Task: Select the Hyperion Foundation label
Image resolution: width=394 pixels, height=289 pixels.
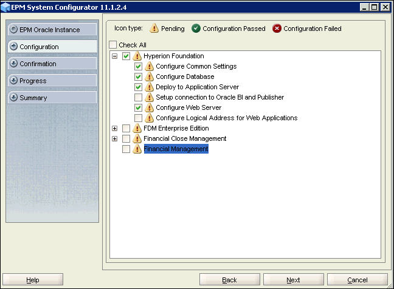Action: point(174,56)
